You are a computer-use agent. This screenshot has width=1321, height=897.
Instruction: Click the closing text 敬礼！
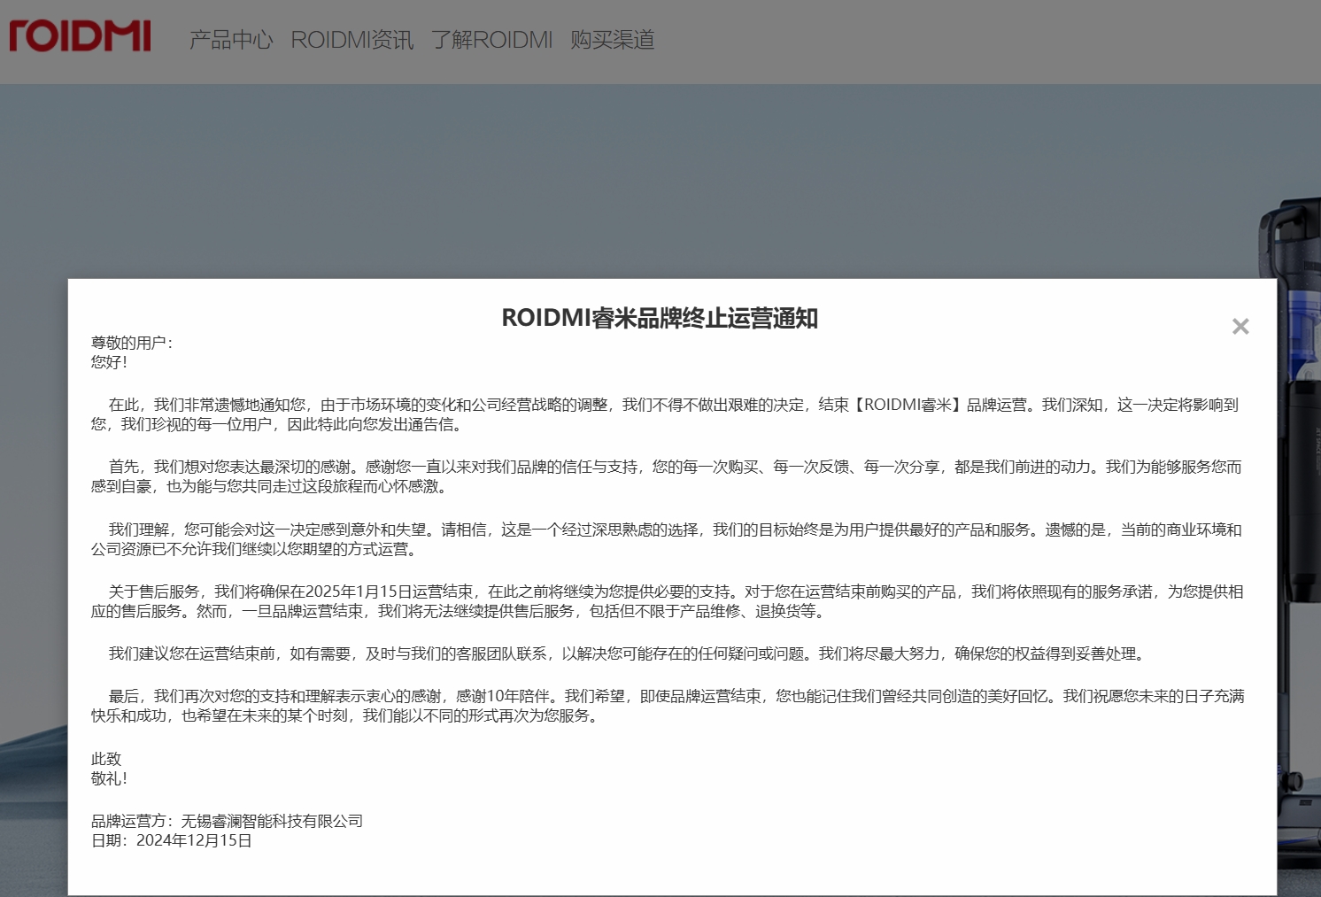(110, 778)
